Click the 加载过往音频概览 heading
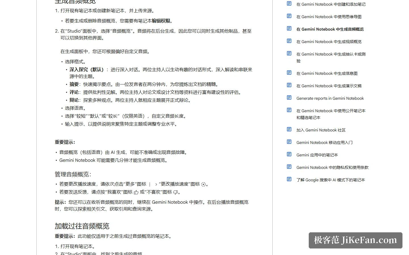The width and height of the screenshot is (409, 255). [x=82, y=226]
